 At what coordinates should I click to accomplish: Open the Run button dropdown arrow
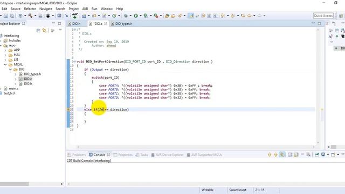141,16
